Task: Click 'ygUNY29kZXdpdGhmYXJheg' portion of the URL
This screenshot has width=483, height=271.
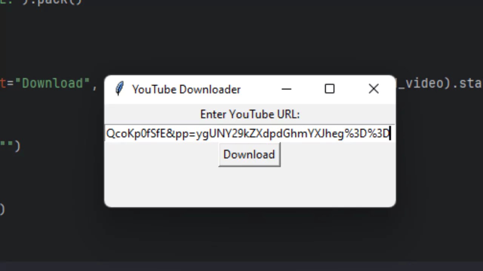Action: (x=270, y=134)
